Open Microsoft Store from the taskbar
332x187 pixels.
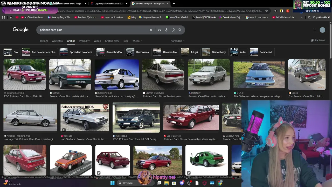174,183
